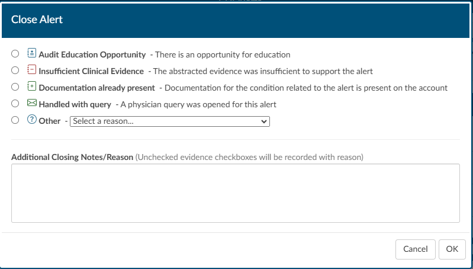Click the red Insufficient Clinical Evidence icon

pyautogui.click(x=32, y=69)
